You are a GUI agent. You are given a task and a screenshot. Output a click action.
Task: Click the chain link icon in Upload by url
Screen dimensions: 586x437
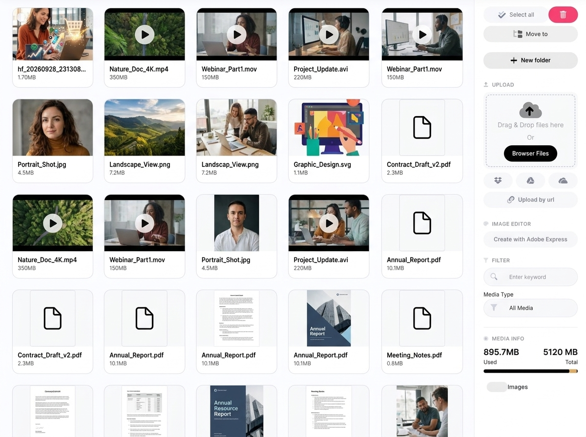511,200
